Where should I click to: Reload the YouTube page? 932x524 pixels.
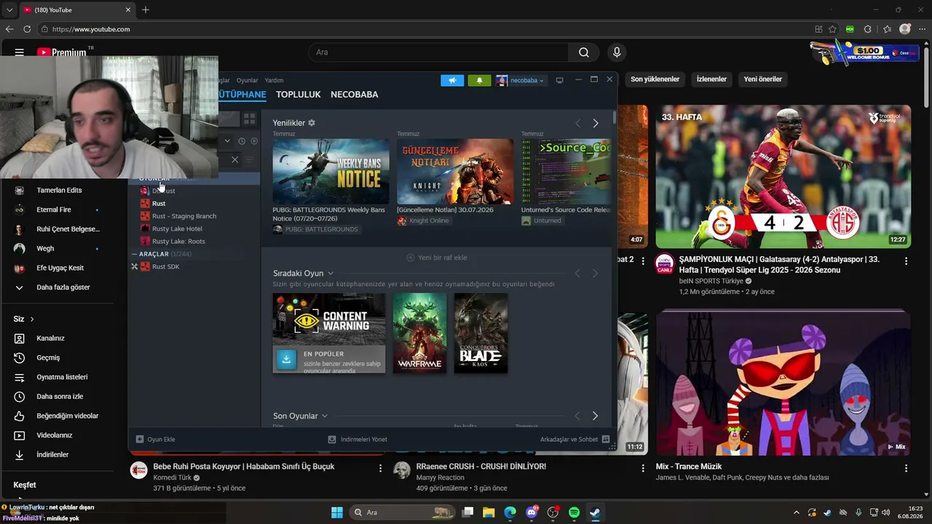[27, 29]
